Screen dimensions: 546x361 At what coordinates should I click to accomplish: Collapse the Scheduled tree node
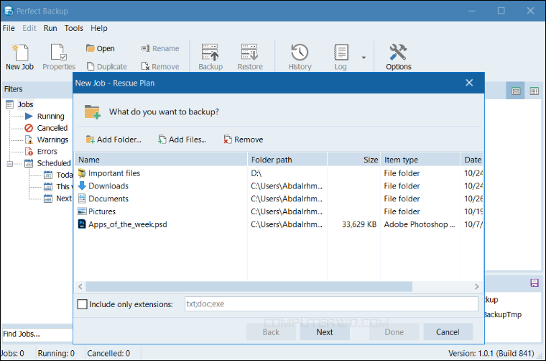(x=10, y=163)
